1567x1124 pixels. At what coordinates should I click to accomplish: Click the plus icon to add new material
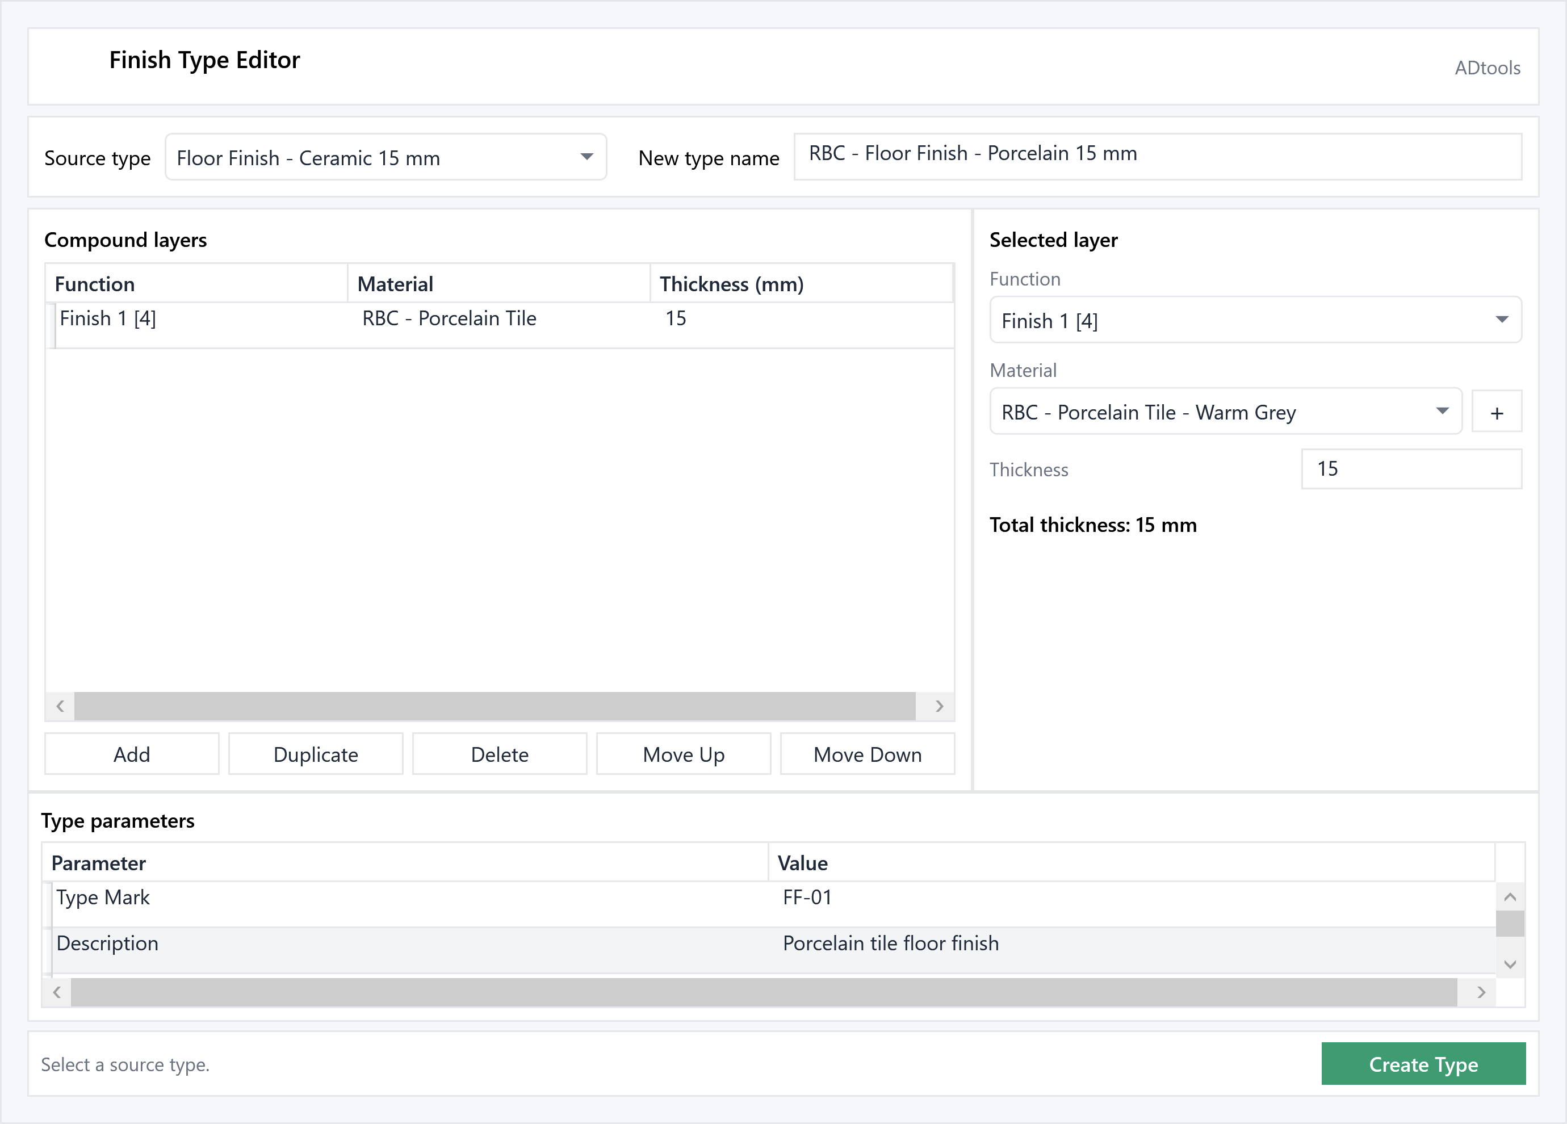pyautogui.click(x=1496, y=413)
